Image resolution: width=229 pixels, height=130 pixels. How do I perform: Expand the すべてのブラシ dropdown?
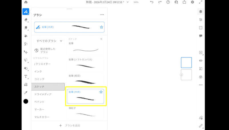point(49,41)
